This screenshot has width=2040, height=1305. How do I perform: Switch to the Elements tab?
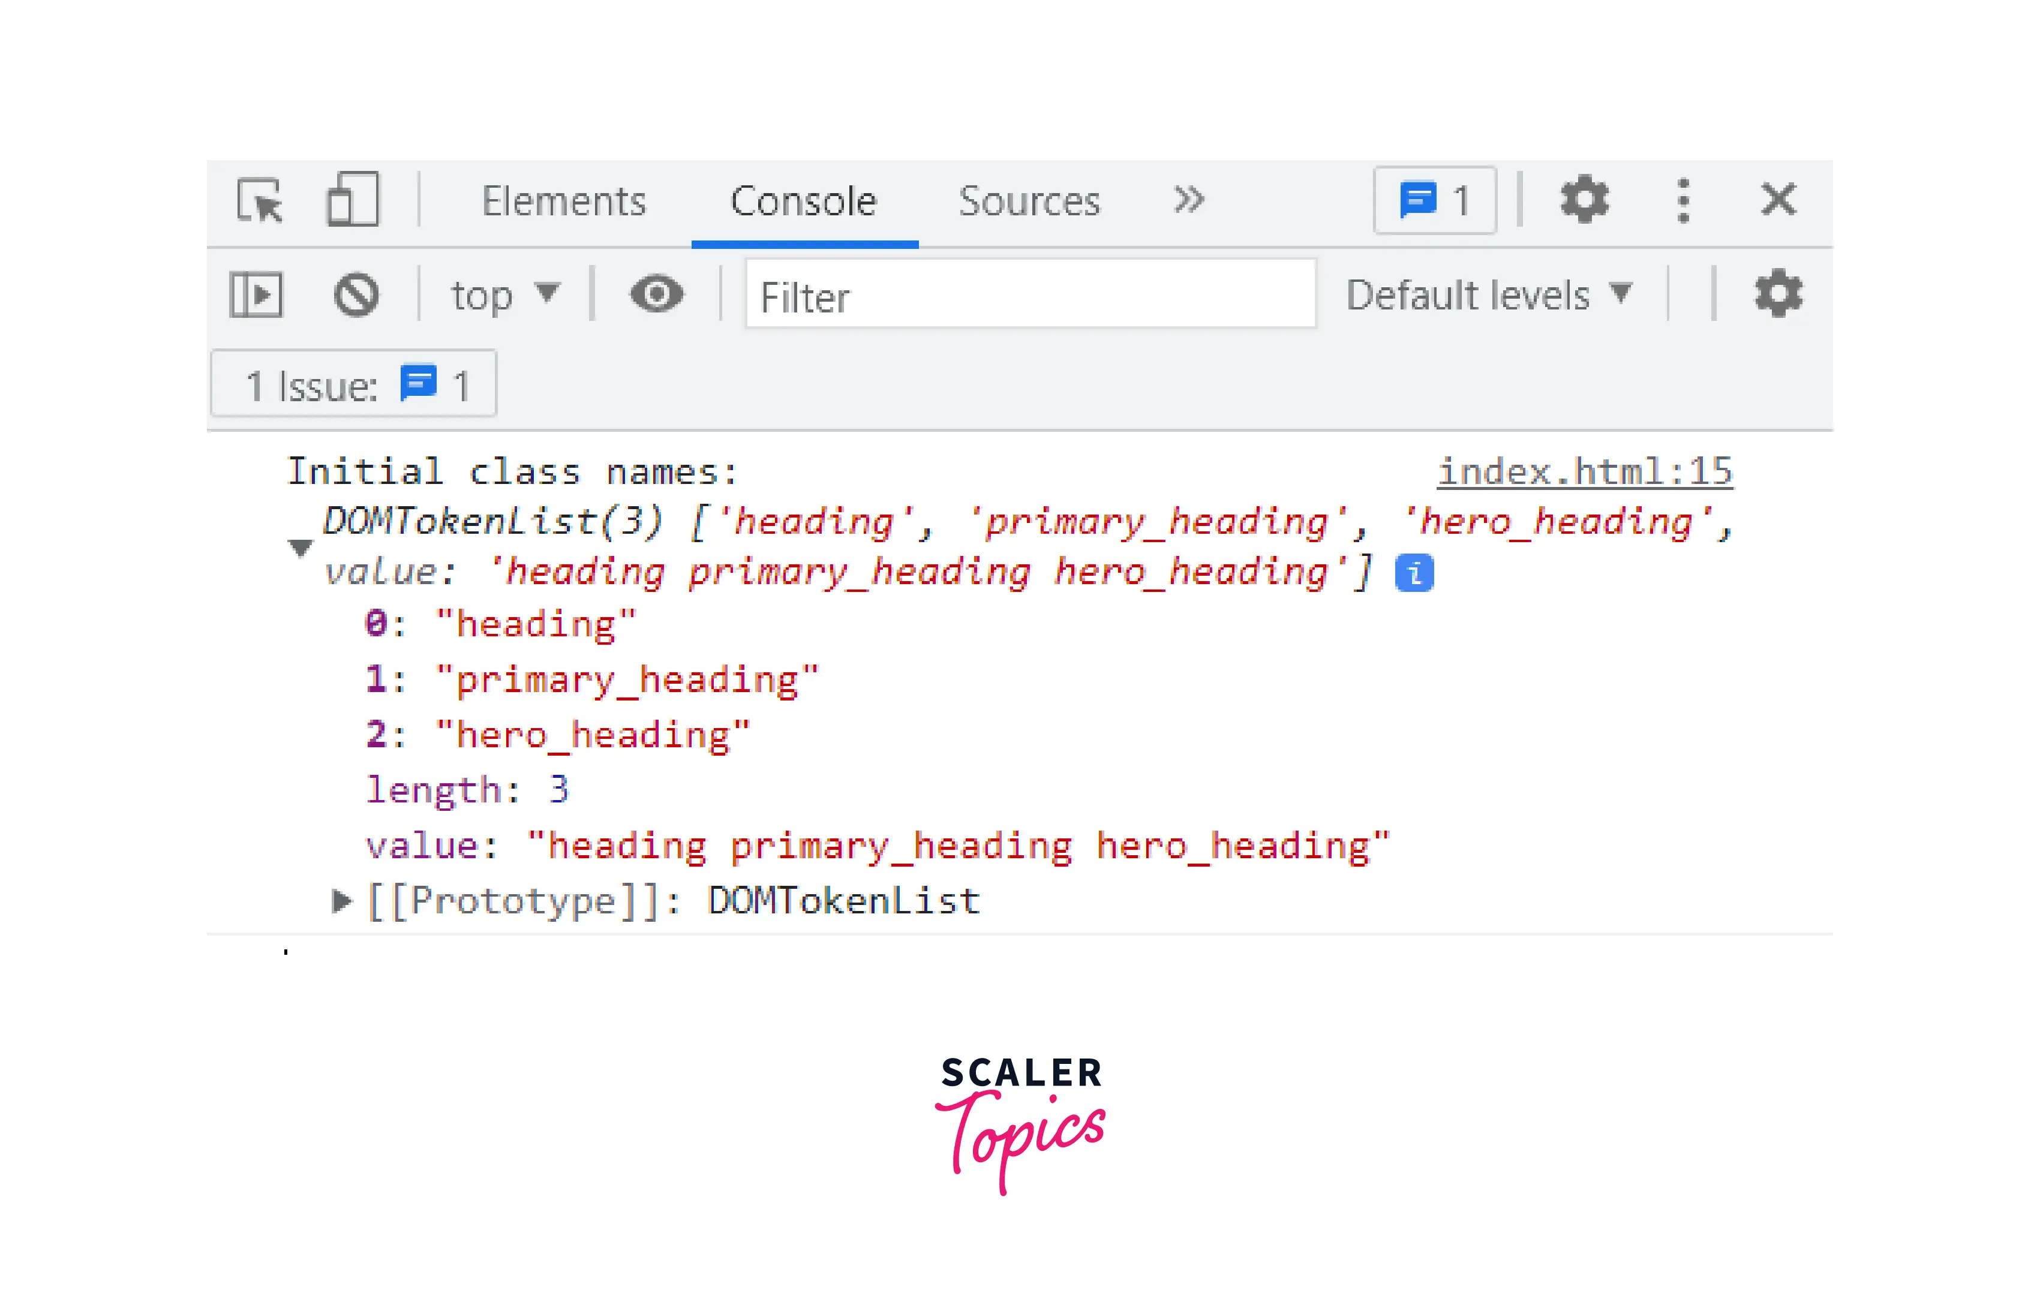[x=564, y=201]
